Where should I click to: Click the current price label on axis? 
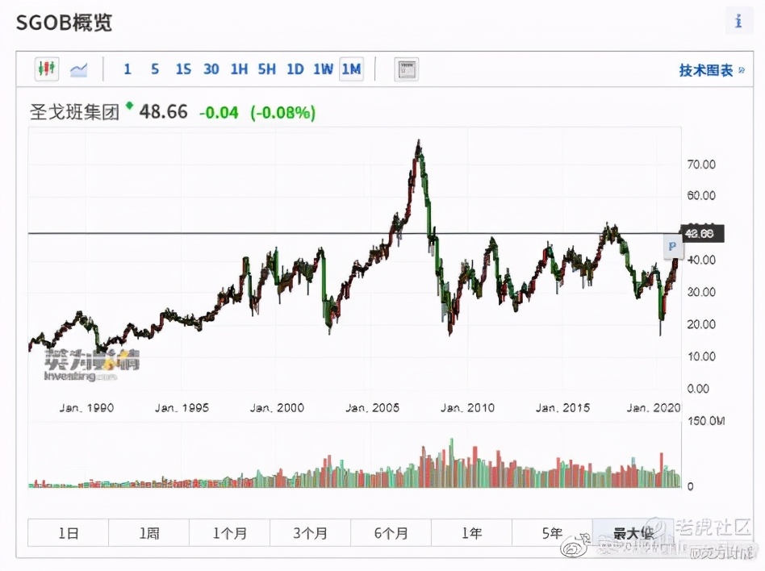coord(702,234)
